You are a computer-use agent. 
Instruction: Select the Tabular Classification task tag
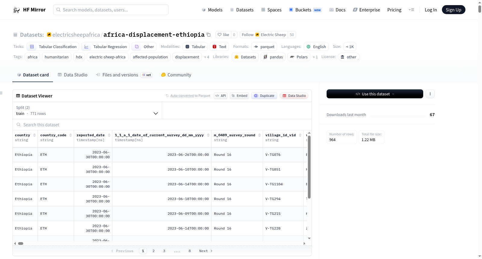(x=53, y=47)
